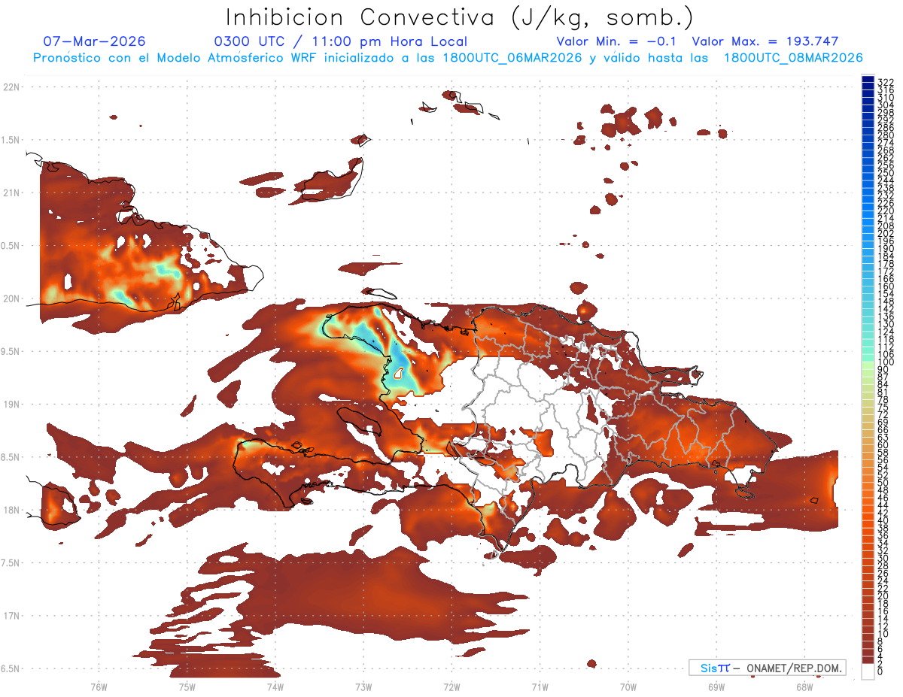
Task: Click the '17N' latitude label
Action: click(x=11, y=616)
